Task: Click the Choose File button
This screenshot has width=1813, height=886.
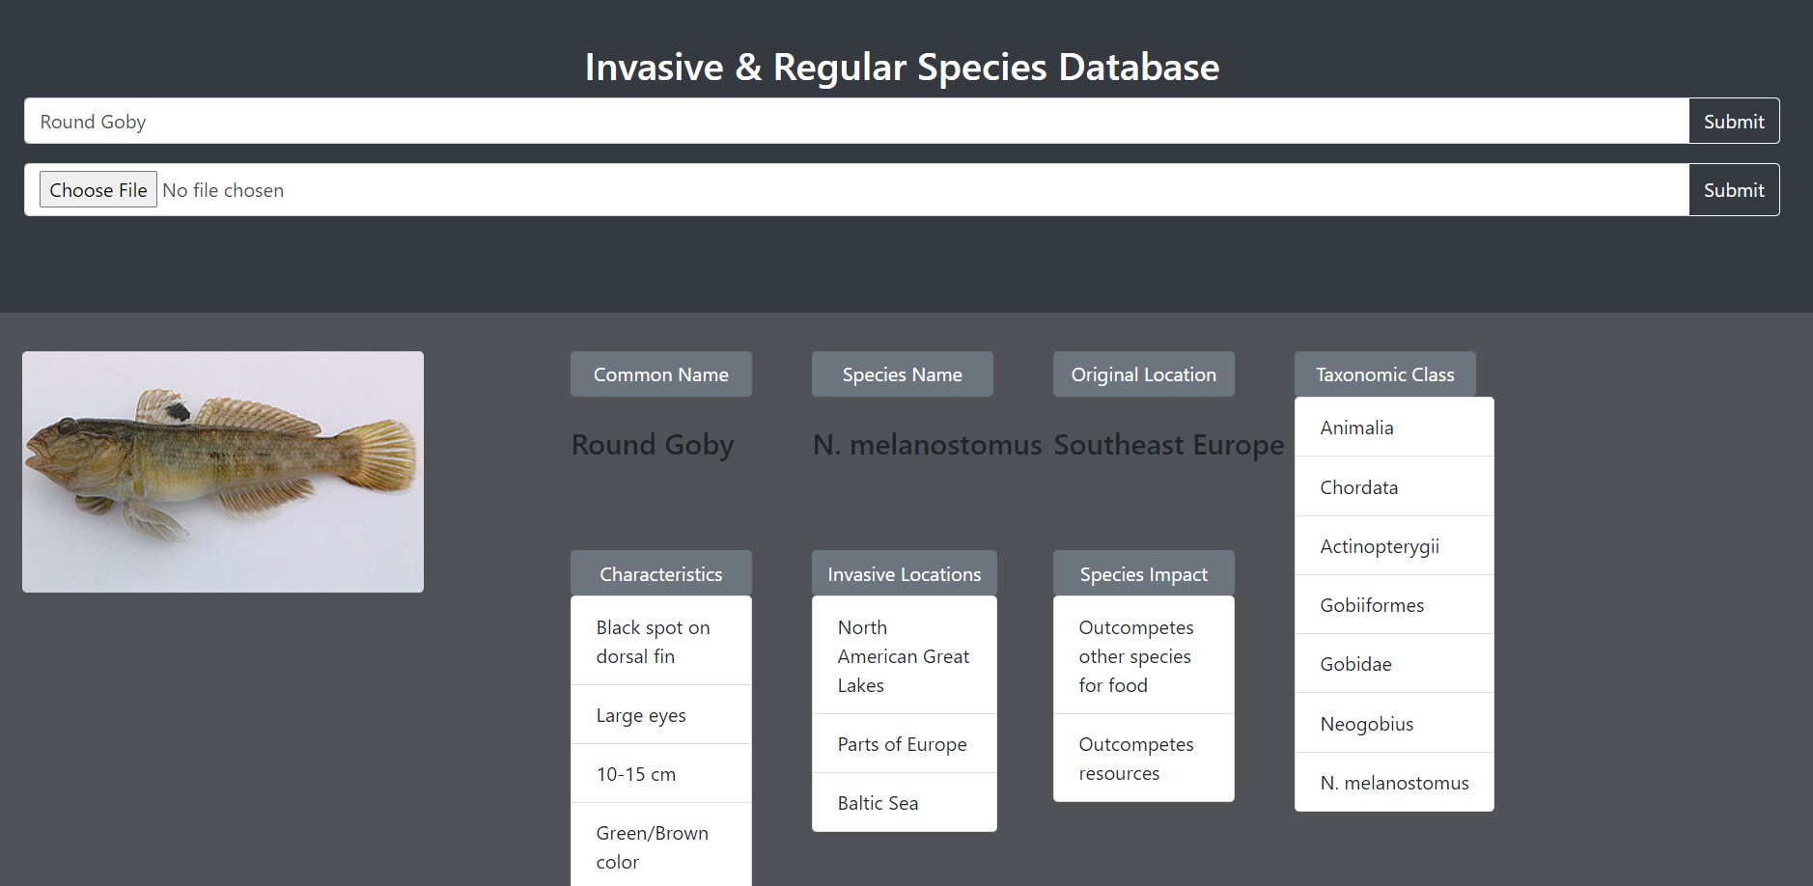Action: tap(98, 189)
